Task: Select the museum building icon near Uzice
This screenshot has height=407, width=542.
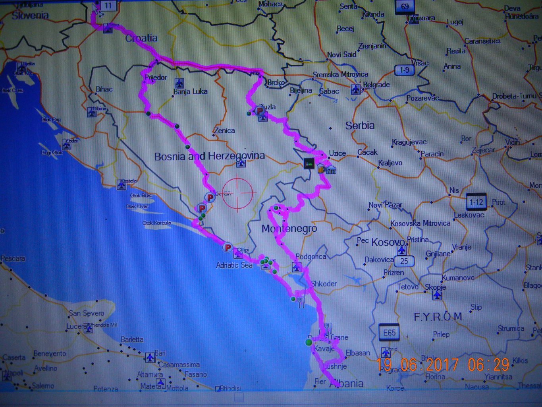Action: pyautogui.click(x=331, y=170)
